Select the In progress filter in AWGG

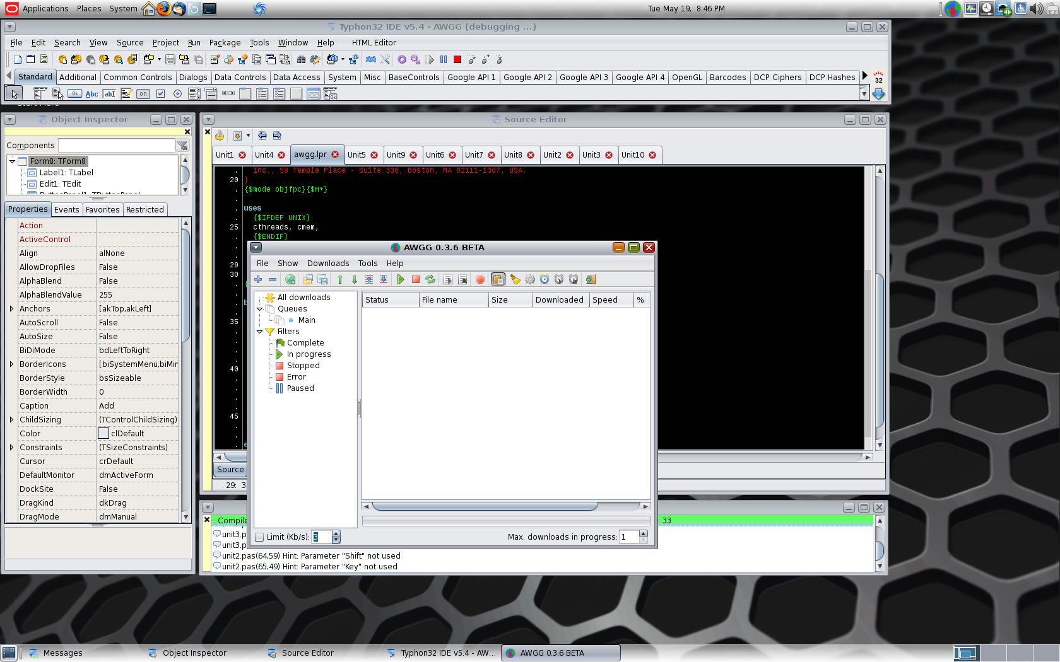pos(309,354)
